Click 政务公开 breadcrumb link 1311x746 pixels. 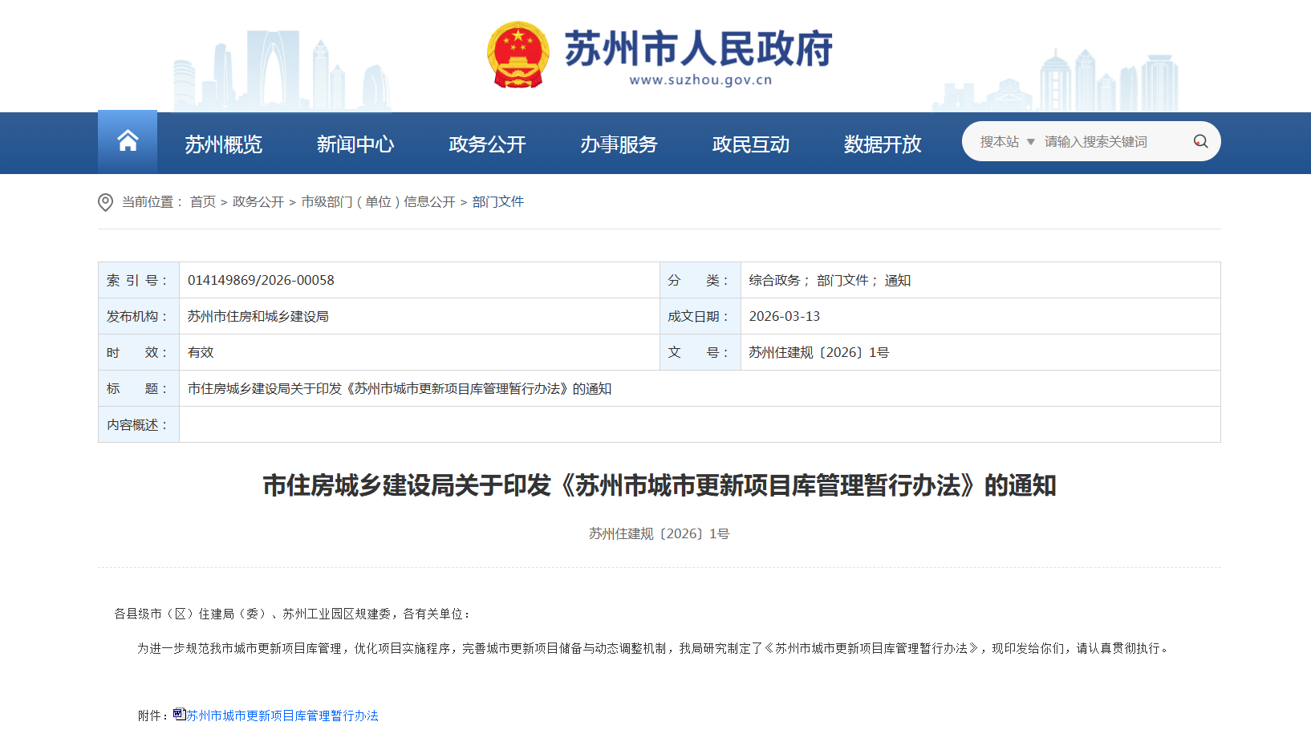258,202
